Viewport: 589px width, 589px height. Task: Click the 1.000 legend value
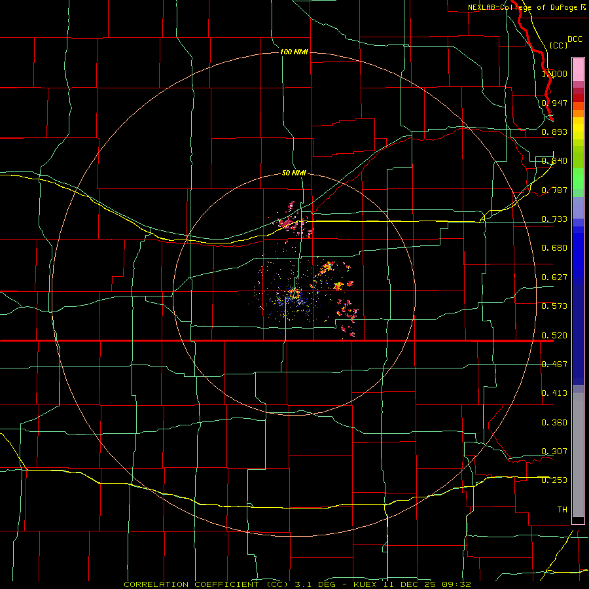click(554, 73)
